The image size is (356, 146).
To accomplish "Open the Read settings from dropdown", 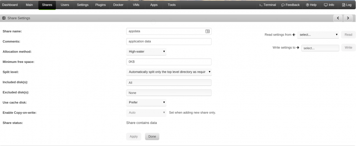I will [x=318, y=35].
